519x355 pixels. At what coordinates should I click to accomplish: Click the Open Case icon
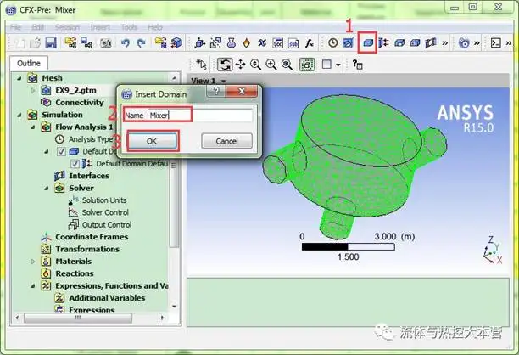(36, 43)
